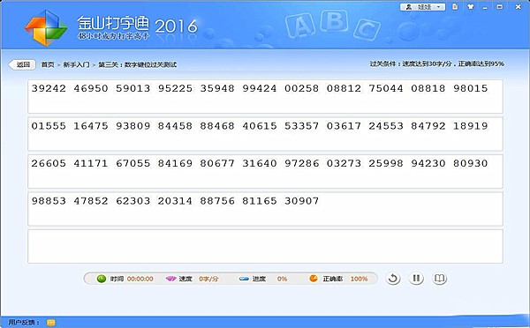Screen dimensions: 530x328
Task: Click the number group 47852
Action: pyautogui.click(x=91, y=201)
